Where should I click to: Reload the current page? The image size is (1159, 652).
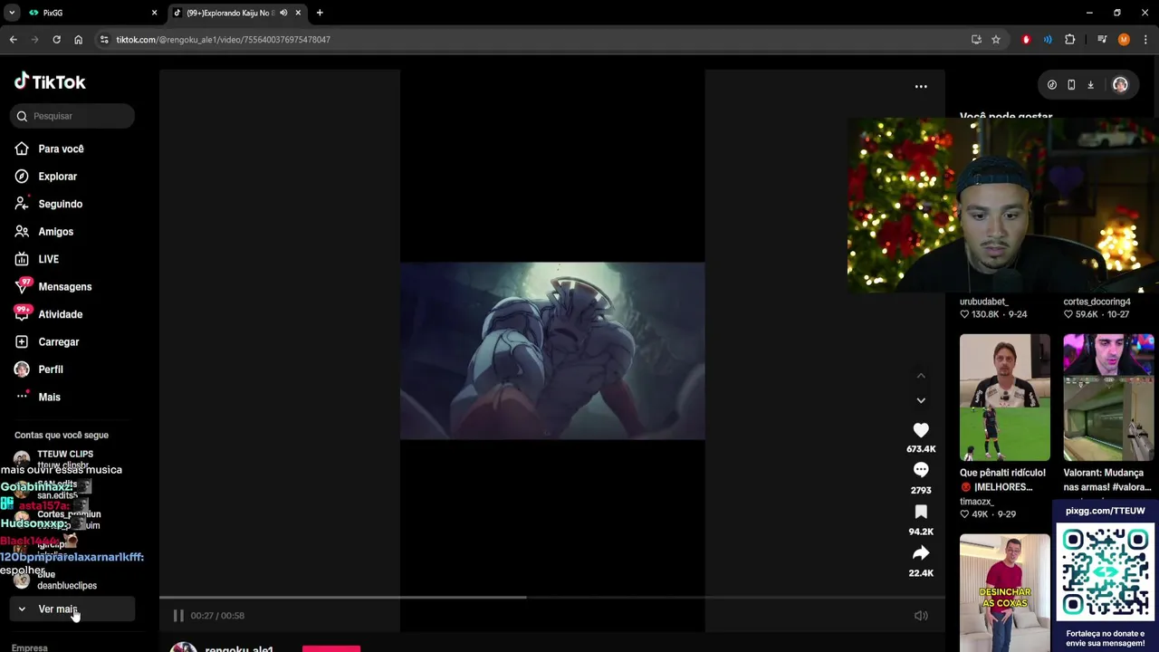click(56, 40)
